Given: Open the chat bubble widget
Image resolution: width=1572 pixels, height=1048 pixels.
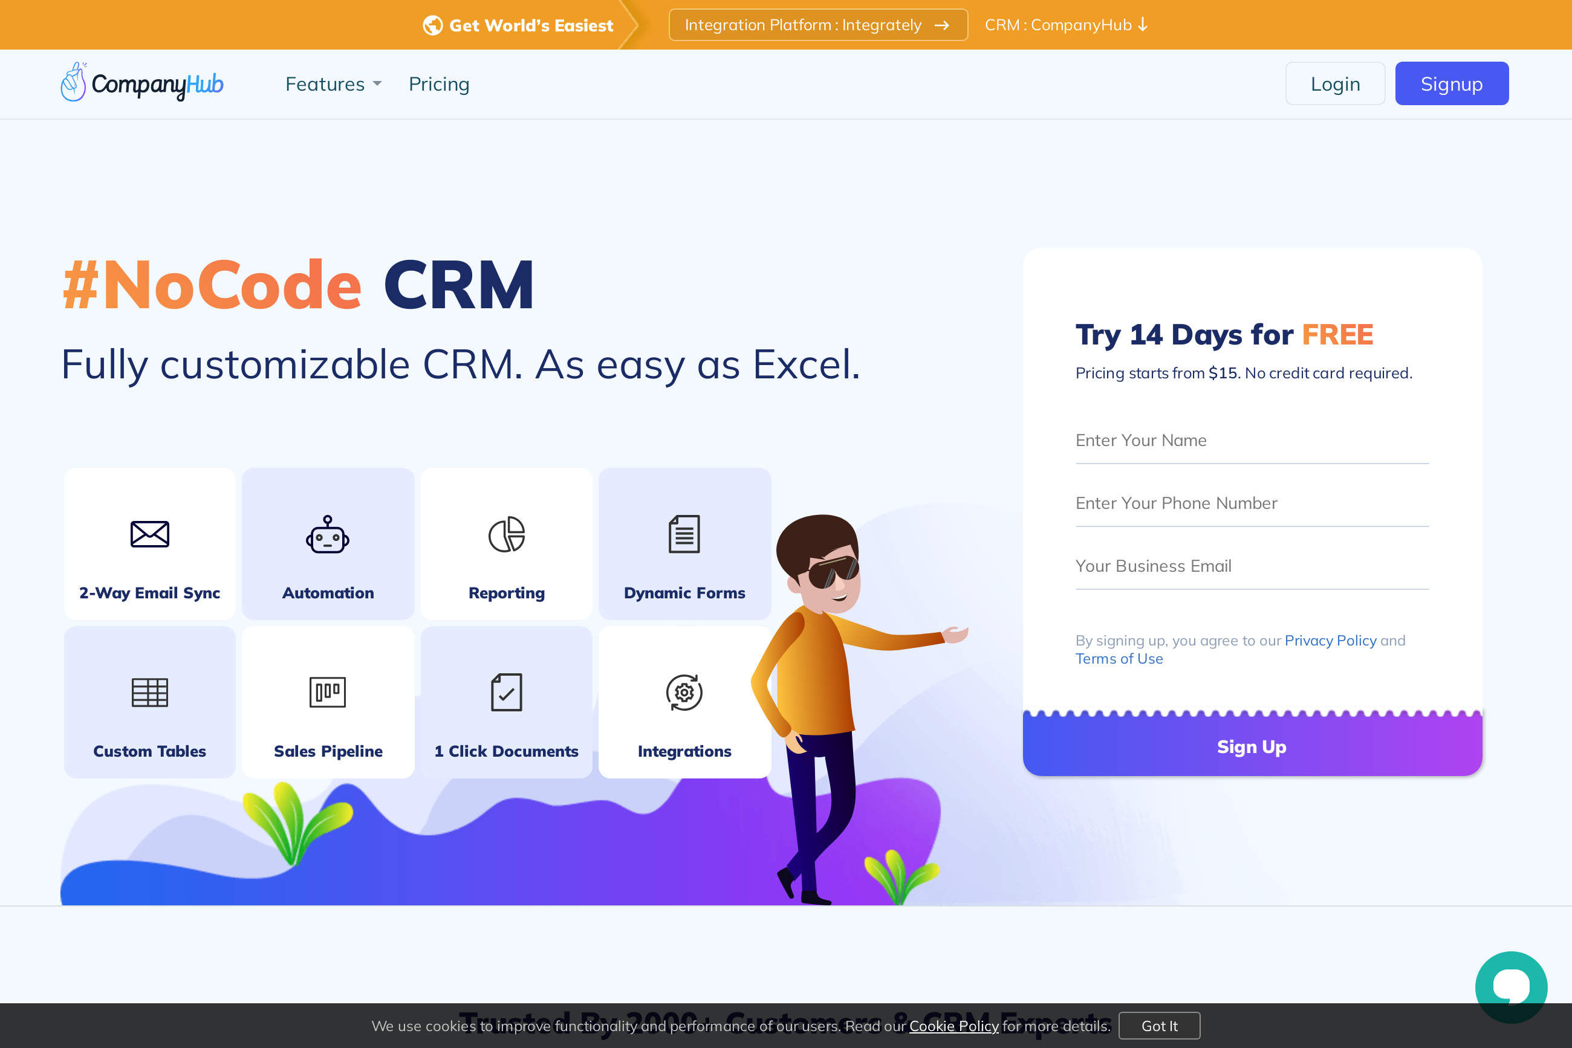Looking at the screenshot, I should pyautogui.click(x=1510, y=986).
